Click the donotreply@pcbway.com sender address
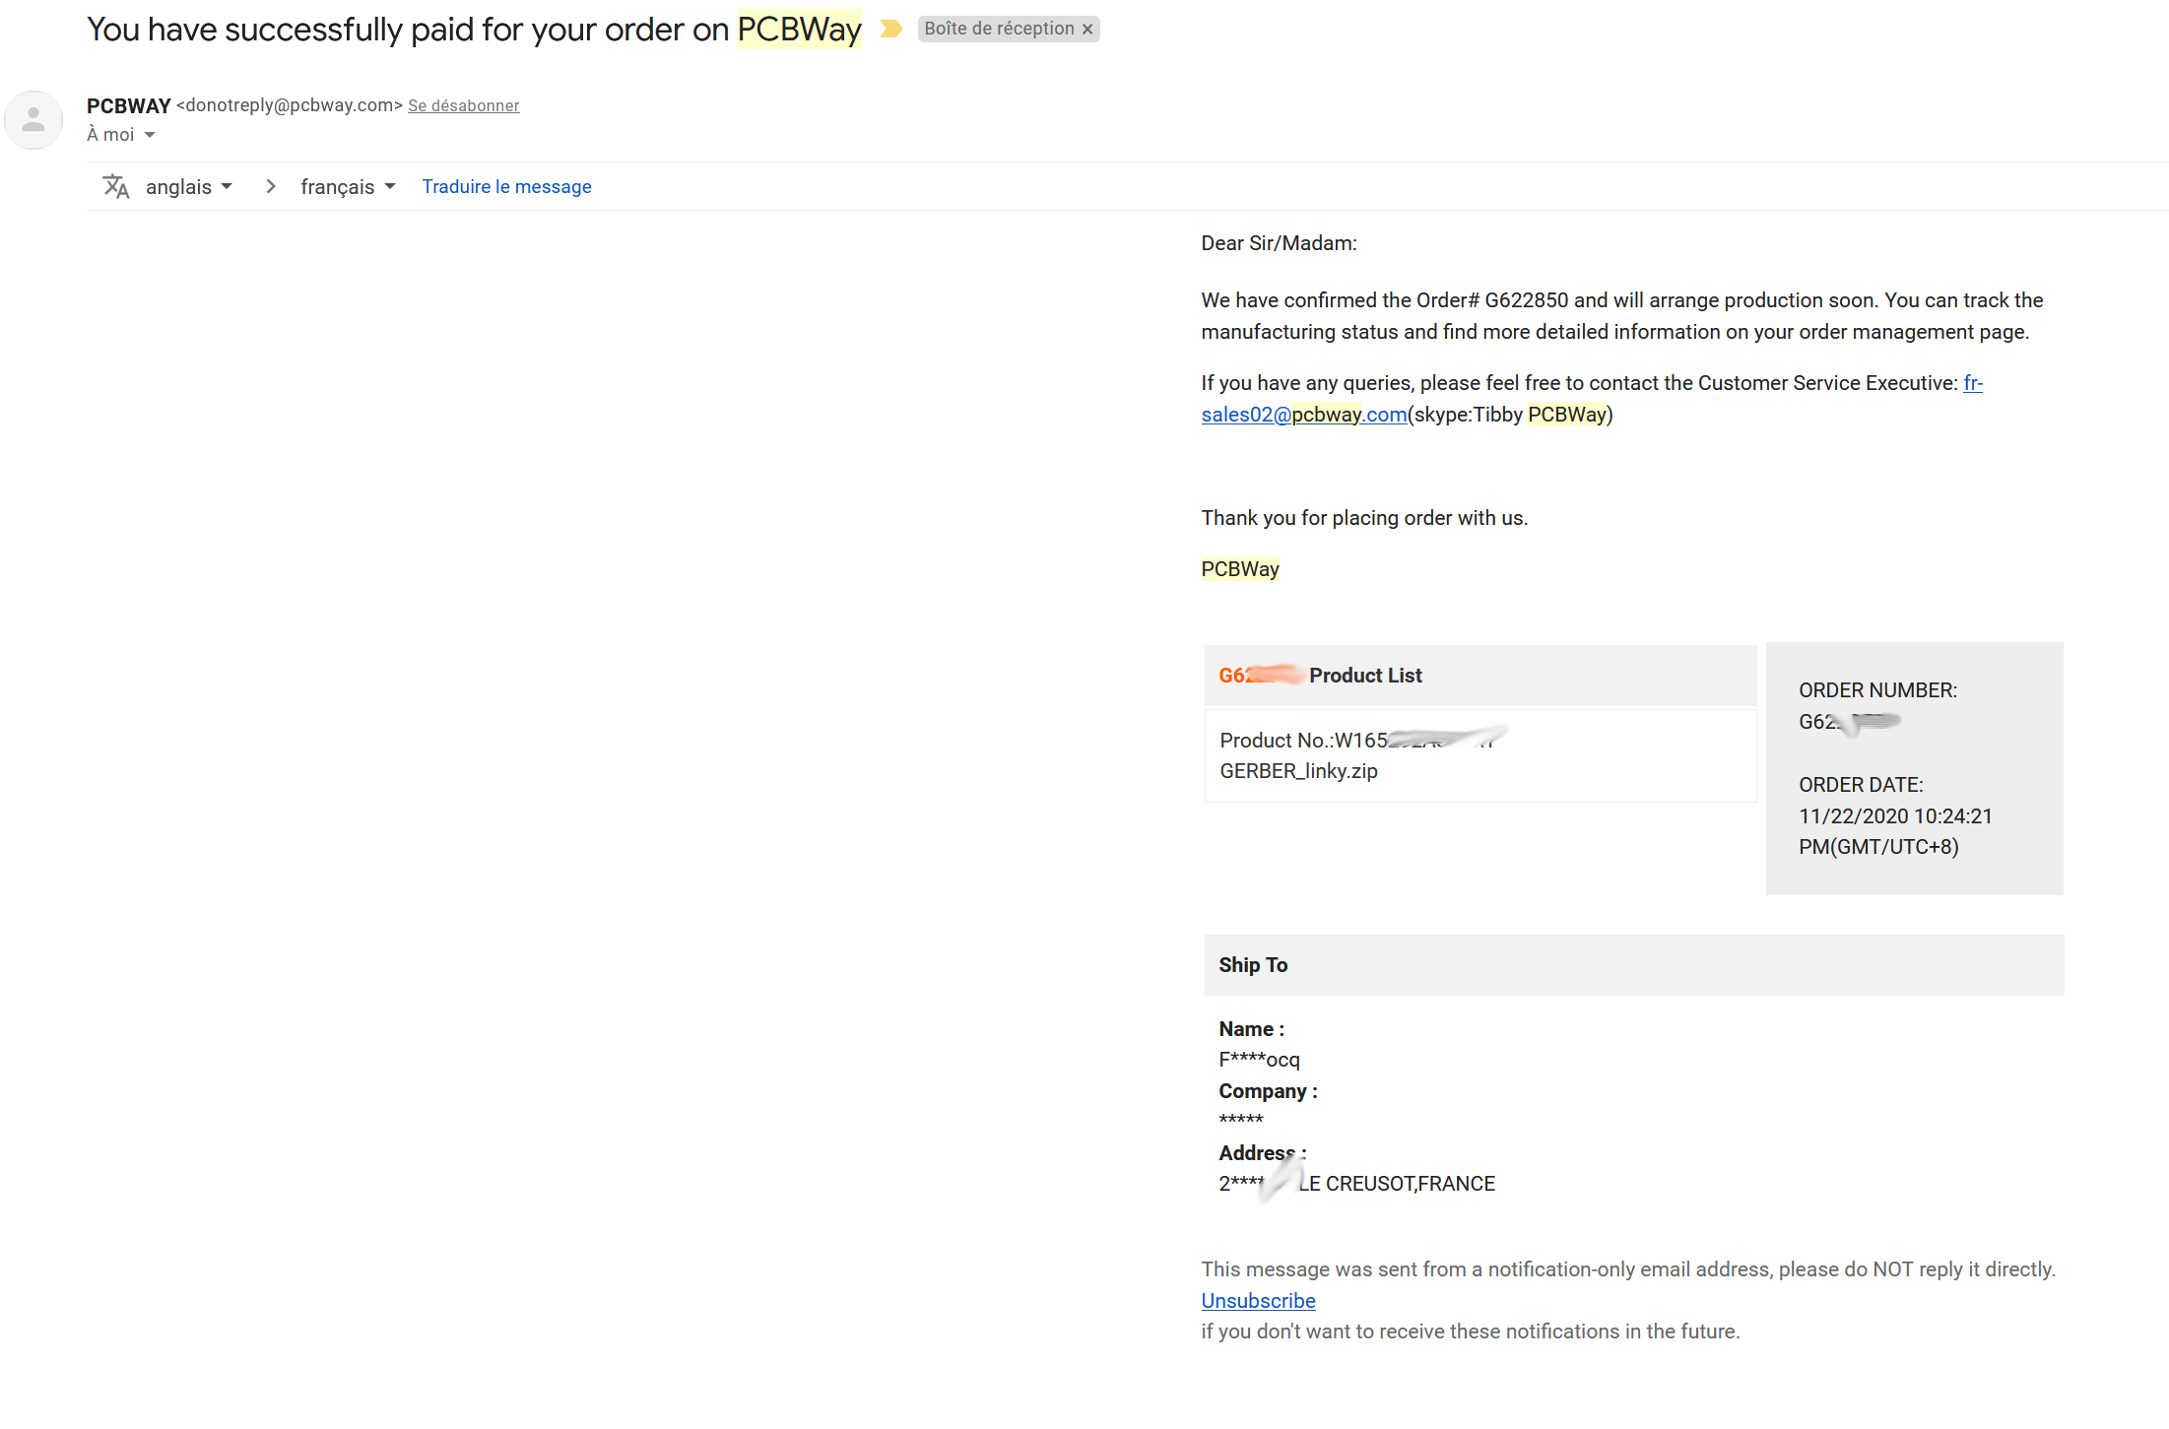The width and height of the screenshot is (2169, 1429). pyautogui.click(x=290, y=105)
